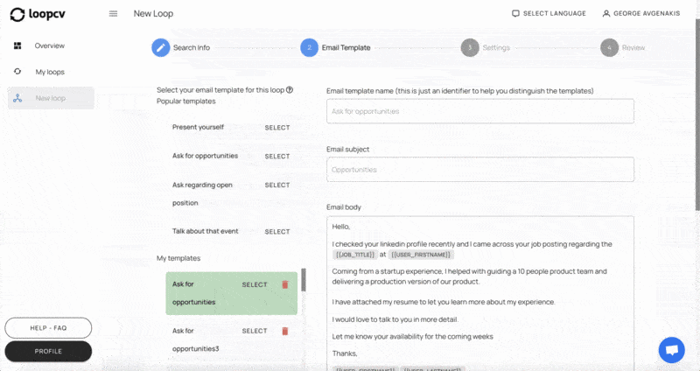Click the Search Info pencil step icon
The height and width of the screenshot is (371, 700).
(x=160, y=47)
